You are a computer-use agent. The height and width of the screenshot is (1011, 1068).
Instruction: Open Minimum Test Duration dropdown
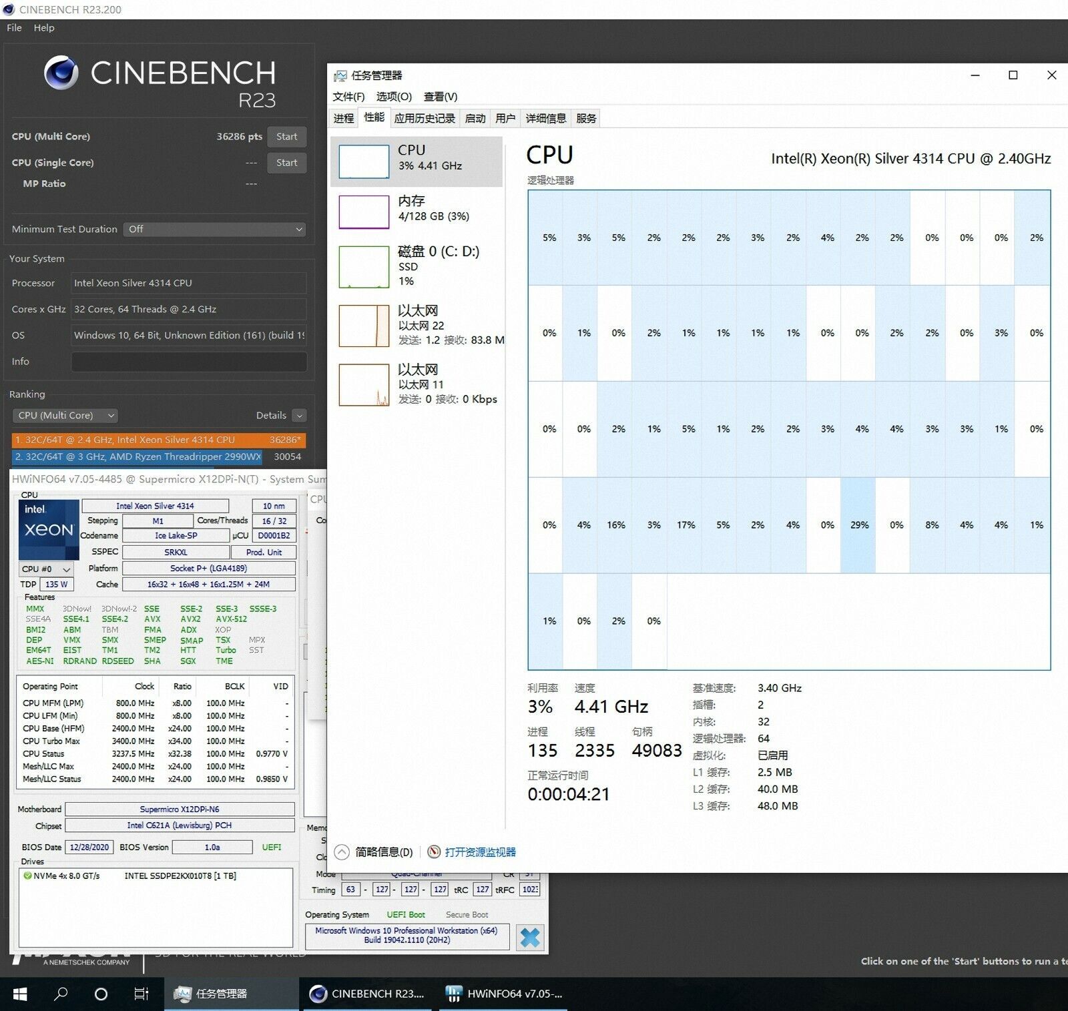(x=214, y=229)
